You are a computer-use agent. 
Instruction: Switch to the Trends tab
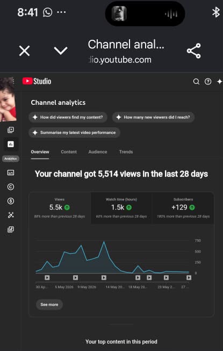pos(126,152)
